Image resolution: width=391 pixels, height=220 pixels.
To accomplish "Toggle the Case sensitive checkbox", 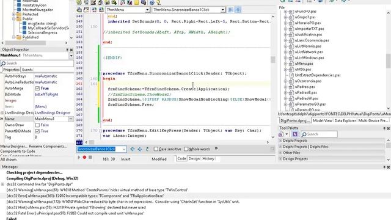I will pyautogui.click(x=156, y=149).
